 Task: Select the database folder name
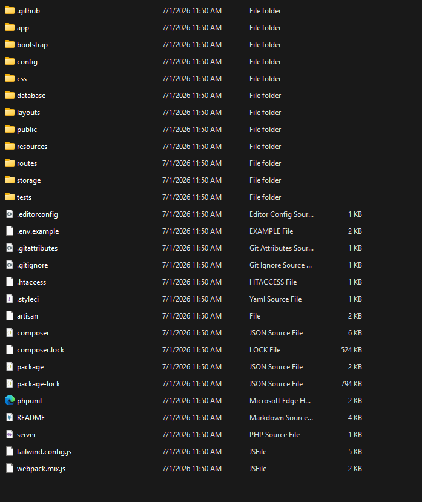(31, 96)
